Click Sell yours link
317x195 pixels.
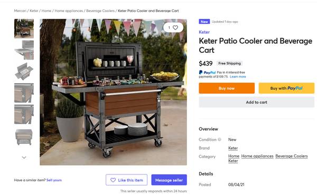(x=54, y=180)
